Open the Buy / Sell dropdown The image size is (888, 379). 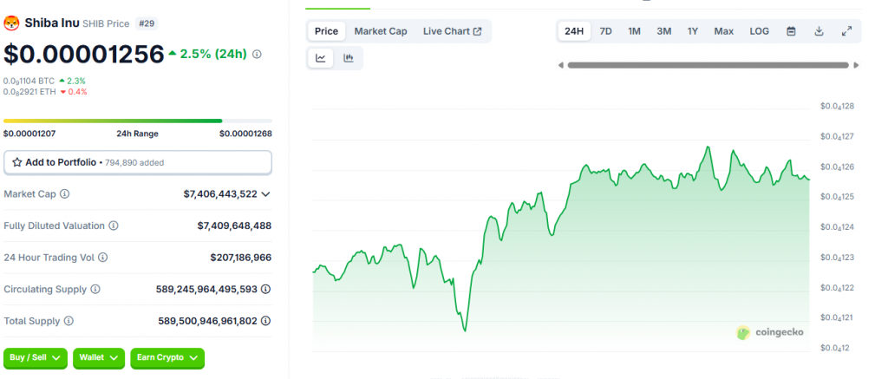(x=35, y=357)
